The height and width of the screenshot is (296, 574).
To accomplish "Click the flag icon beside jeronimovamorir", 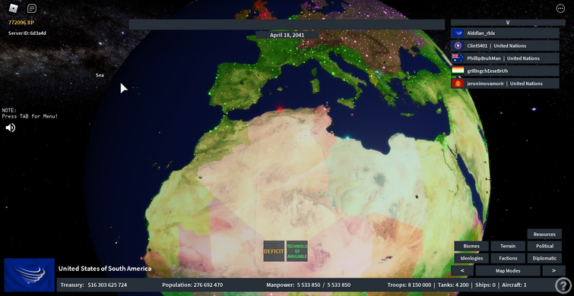I will (458, 83).
